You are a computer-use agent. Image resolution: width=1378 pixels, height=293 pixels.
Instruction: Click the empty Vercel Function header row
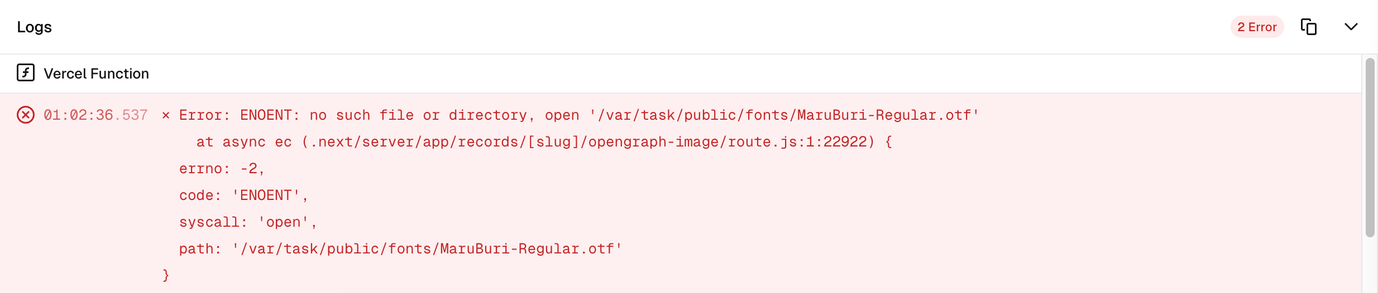726,74
